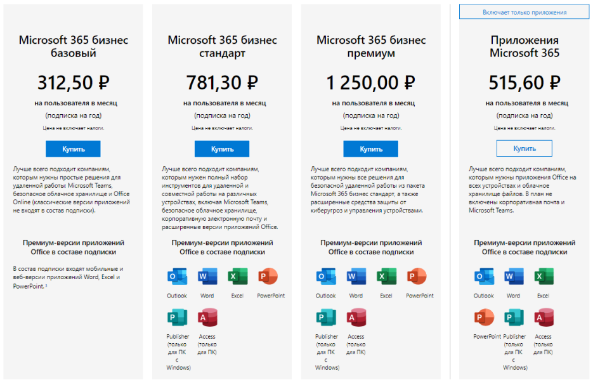Image resolution: width=593 pixels, height=380 pixels.
Task: Click outlined Купить button for Microsoft 365 Apps
Action: [x=524, y=148]
